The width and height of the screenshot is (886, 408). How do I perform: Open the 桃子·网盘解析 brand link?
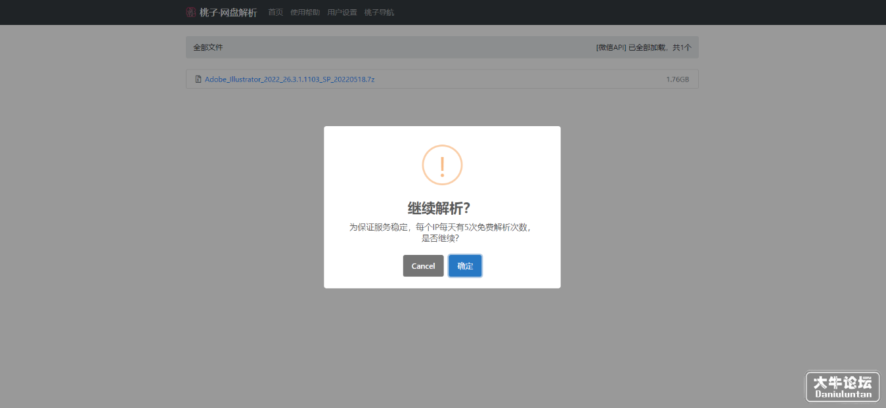click(x=221, y=12)
